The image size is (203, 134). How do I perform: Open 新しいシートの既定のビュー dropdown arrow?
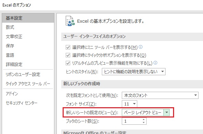tap(167, 113)
